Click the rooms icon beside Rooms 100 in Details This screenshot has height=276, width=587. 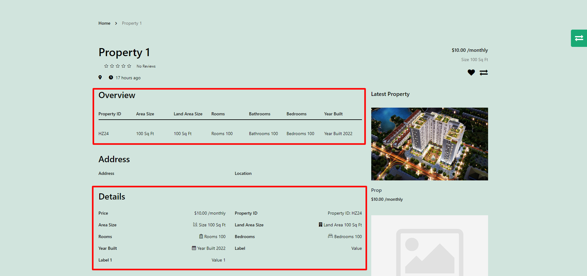click(x=201, y=236)
